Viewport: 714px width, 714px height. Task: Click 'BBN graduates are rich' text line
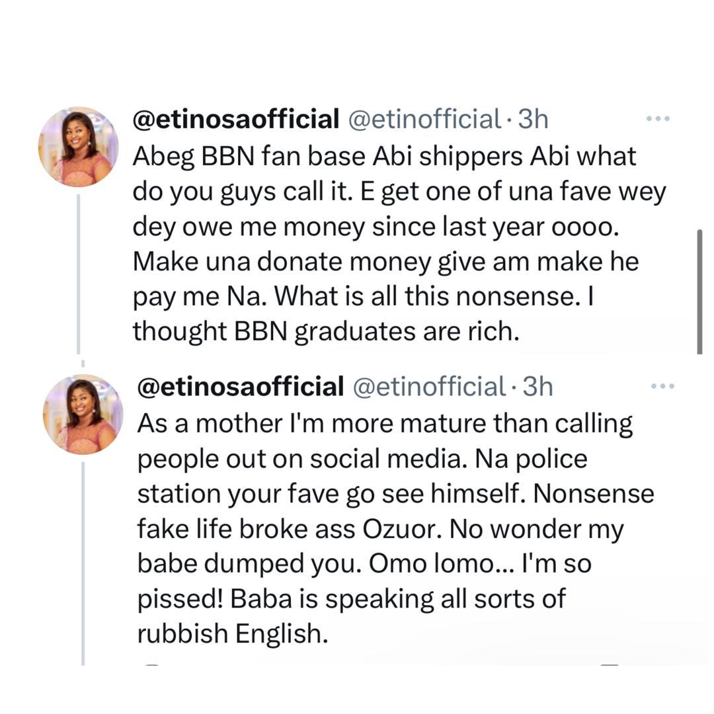click(x=326, y=332)
